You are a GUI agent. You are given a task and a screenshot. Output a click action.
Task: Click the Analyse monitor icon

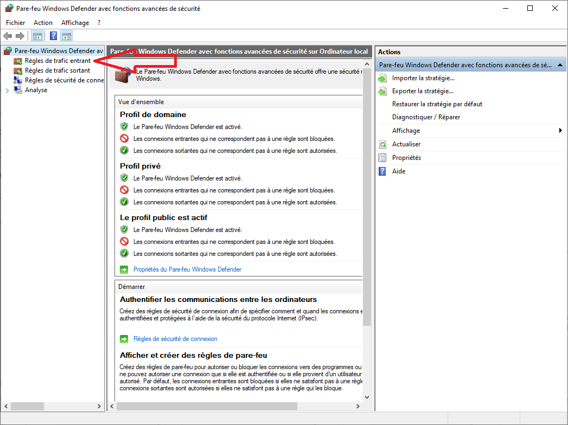(x=18, y=90)
